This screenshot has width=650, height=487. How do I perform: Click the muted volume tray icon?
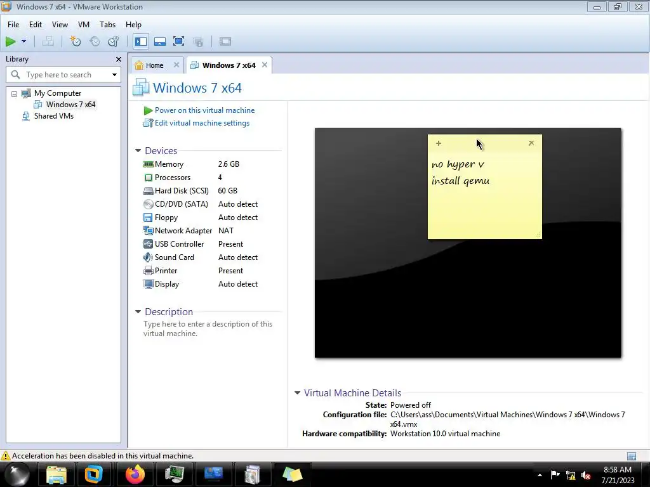586,476
